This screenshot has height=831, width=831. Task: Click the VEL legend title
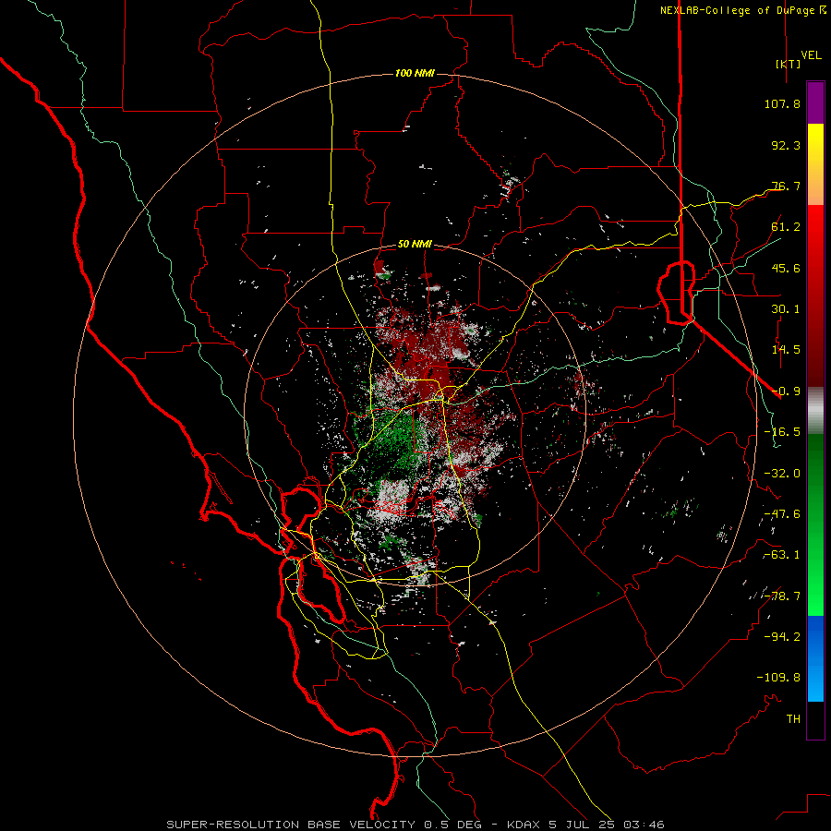click(811, 55)
